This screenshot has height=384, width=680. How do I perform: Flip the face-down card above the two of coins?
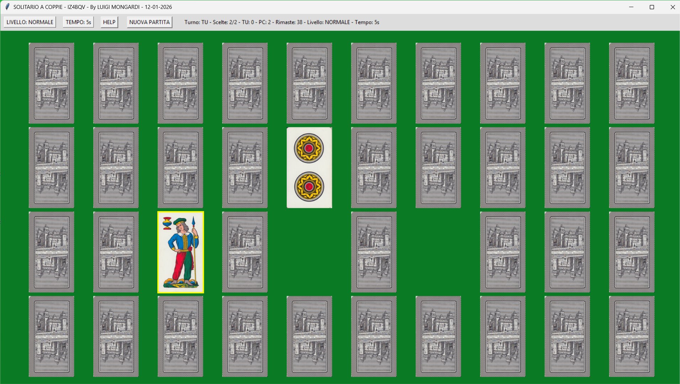click(309, 83)
